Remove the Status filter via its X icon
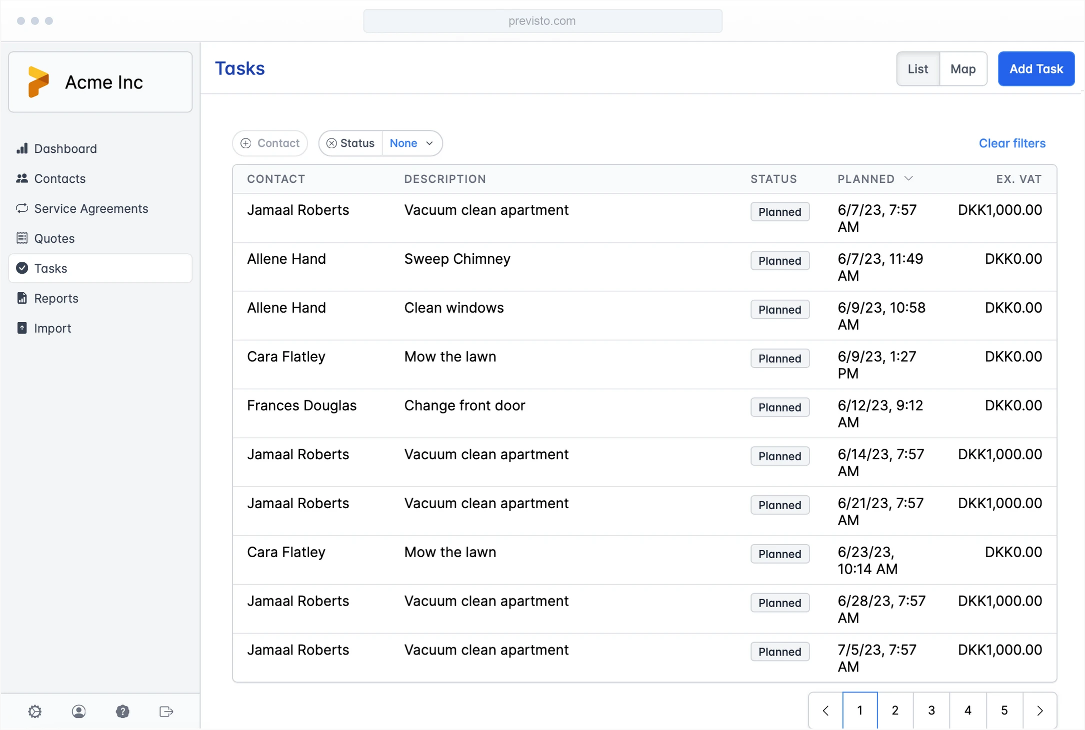This screenshot has height=730, width=1085. click(x=331, y=143)
